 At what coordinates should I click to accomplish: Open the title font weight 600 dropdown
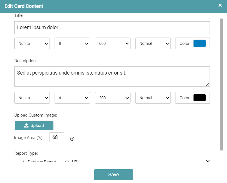[113, 43]
